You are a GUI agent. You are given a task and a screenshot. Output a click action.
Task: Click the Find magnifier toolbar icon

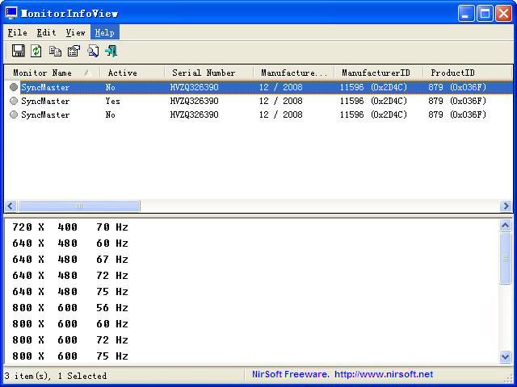point(93,51)
